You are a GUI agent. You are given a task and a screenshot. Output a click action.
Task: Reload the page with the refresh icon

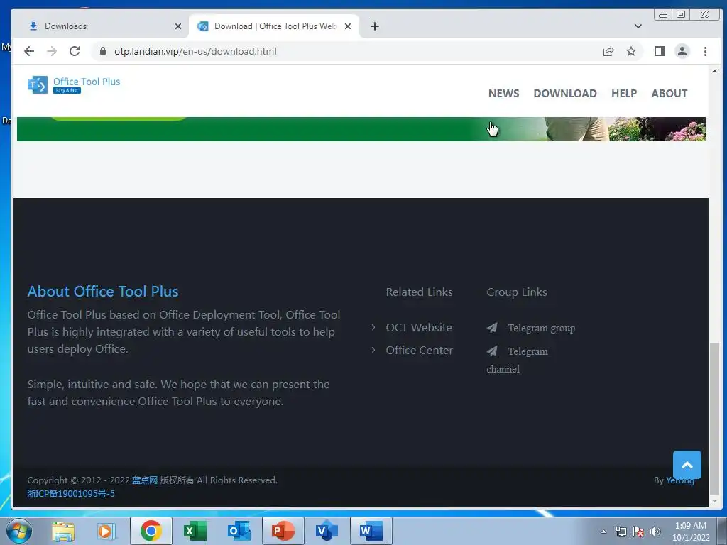(75, 51)
